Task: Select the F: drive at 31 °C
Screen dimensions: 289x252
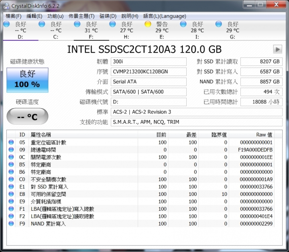Action: (91, 30)
